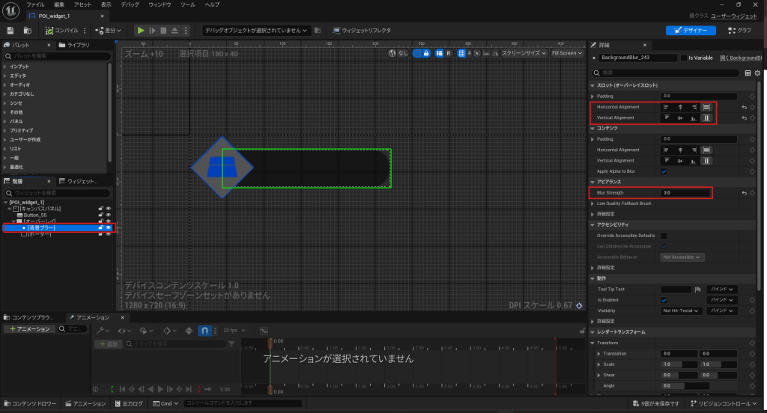Image resolution: width=767 pixels, height=413 pixels.
Task: Click the viewport grid snapping icon
Action: [x=463, y=53]
